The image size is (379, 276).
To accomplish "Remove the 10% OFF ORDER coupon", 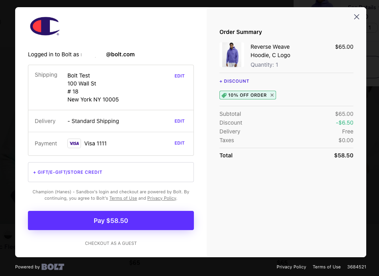I will click(272, 95).
